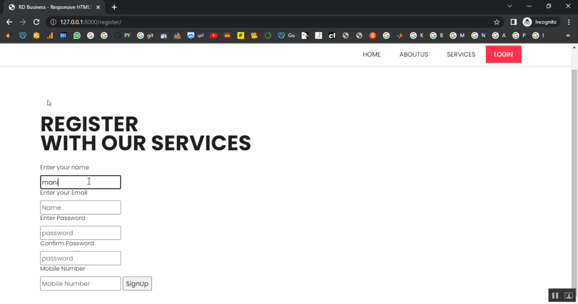Open the Google 'N' bookmark
This screenshot has width=578, height=304.
tap(478, 35)
